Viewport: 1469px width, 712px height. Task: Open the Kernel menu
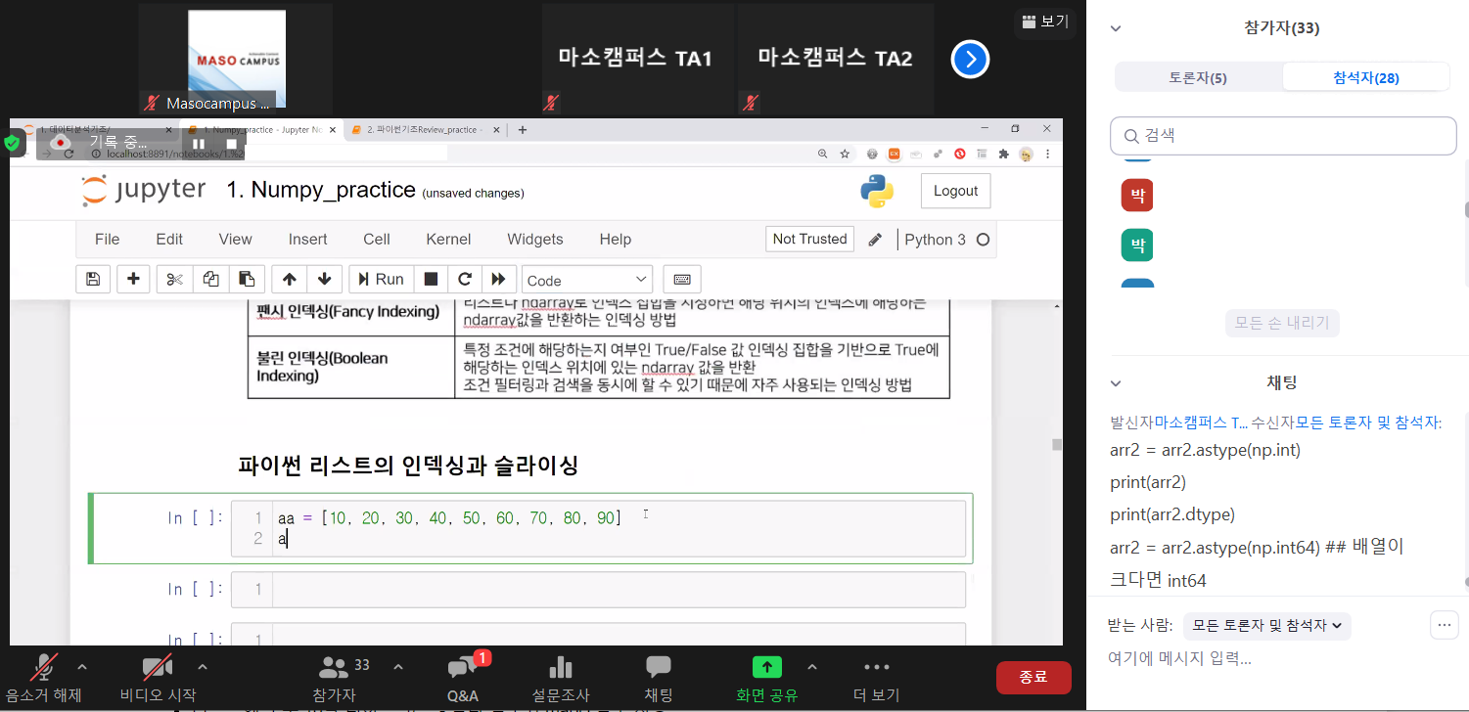[x=448, y=240]
